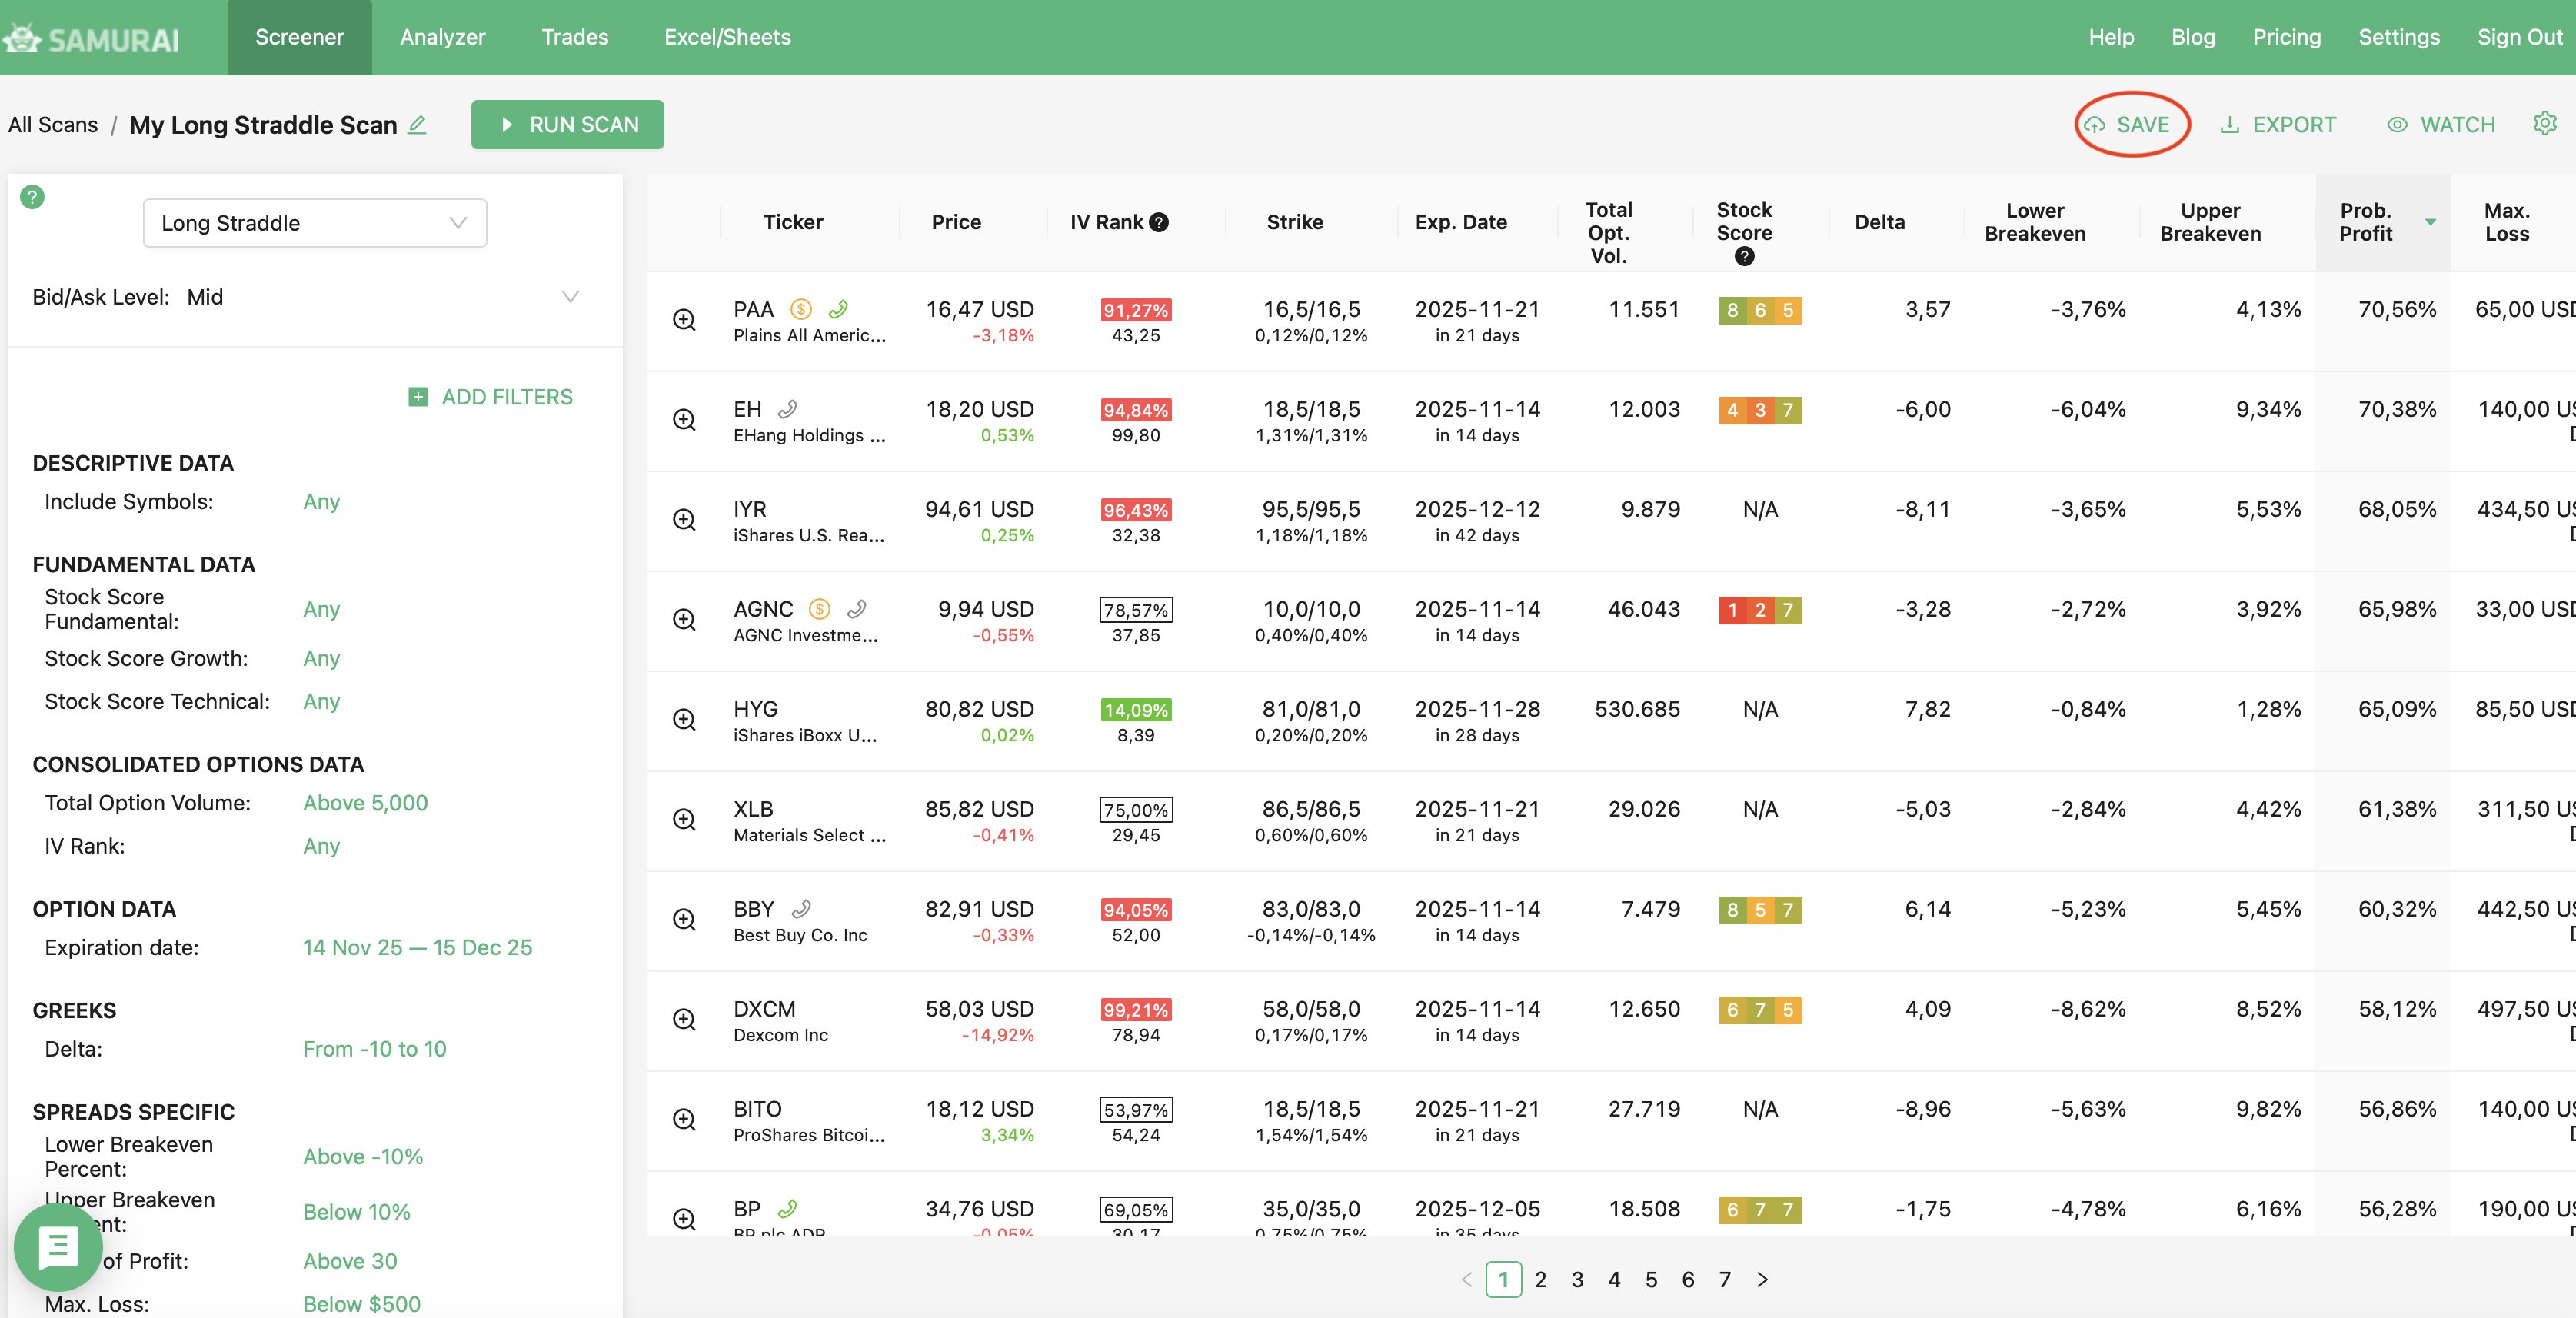Click the link icon next to EH ticker

[x=788, y=409]
